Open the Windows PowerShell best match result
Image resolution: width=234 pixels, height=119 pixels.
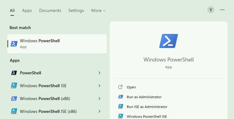click(57, 44)
